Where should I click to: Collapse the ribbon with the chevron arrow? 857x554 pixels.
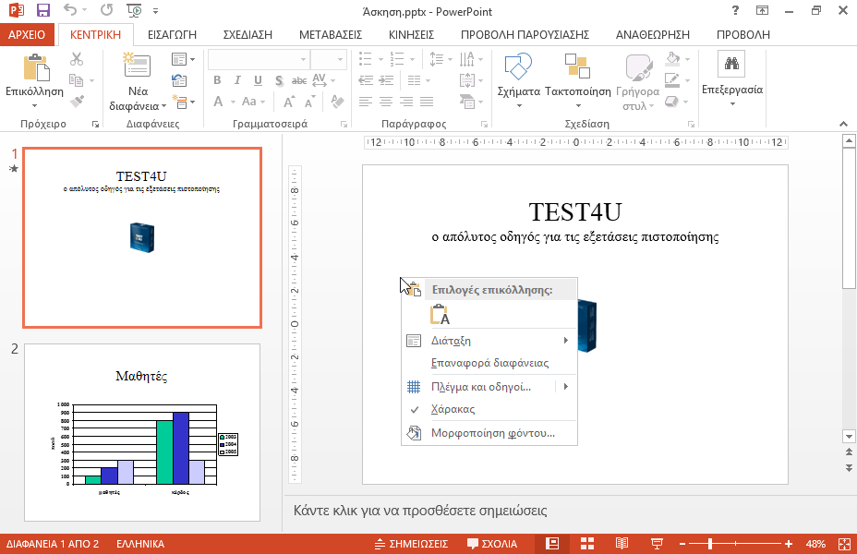[x=843, y=124]
